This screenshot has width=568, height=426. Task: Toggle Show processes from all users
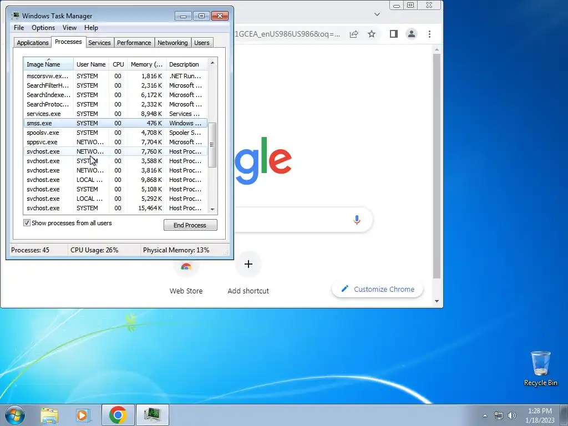pyautogui.click(x=27, y=223)
